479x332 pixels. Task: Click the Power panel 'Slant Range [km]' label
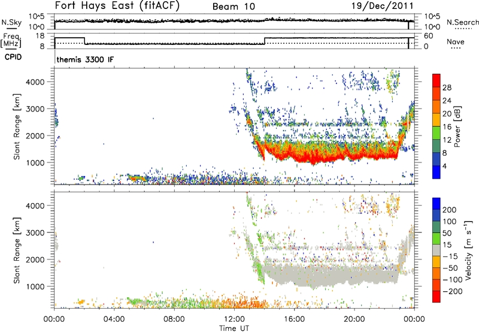coord(17,126)
